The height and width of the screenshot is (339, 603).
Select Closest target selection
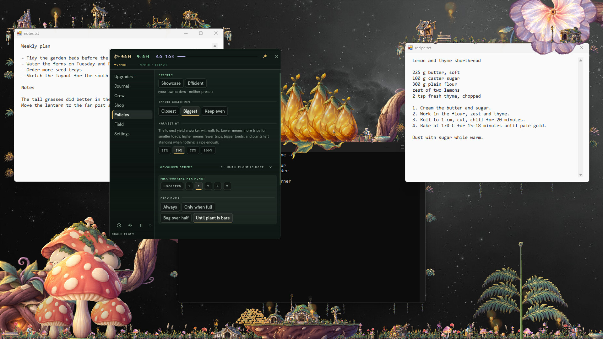(x=169, y=111)
